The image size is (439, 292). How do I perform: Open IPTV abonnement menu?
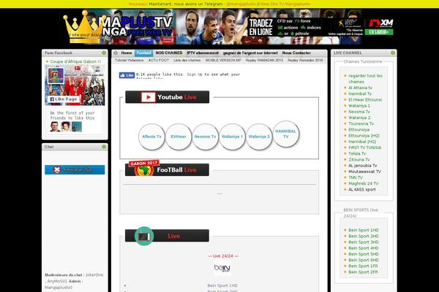(x=203, y=53)
